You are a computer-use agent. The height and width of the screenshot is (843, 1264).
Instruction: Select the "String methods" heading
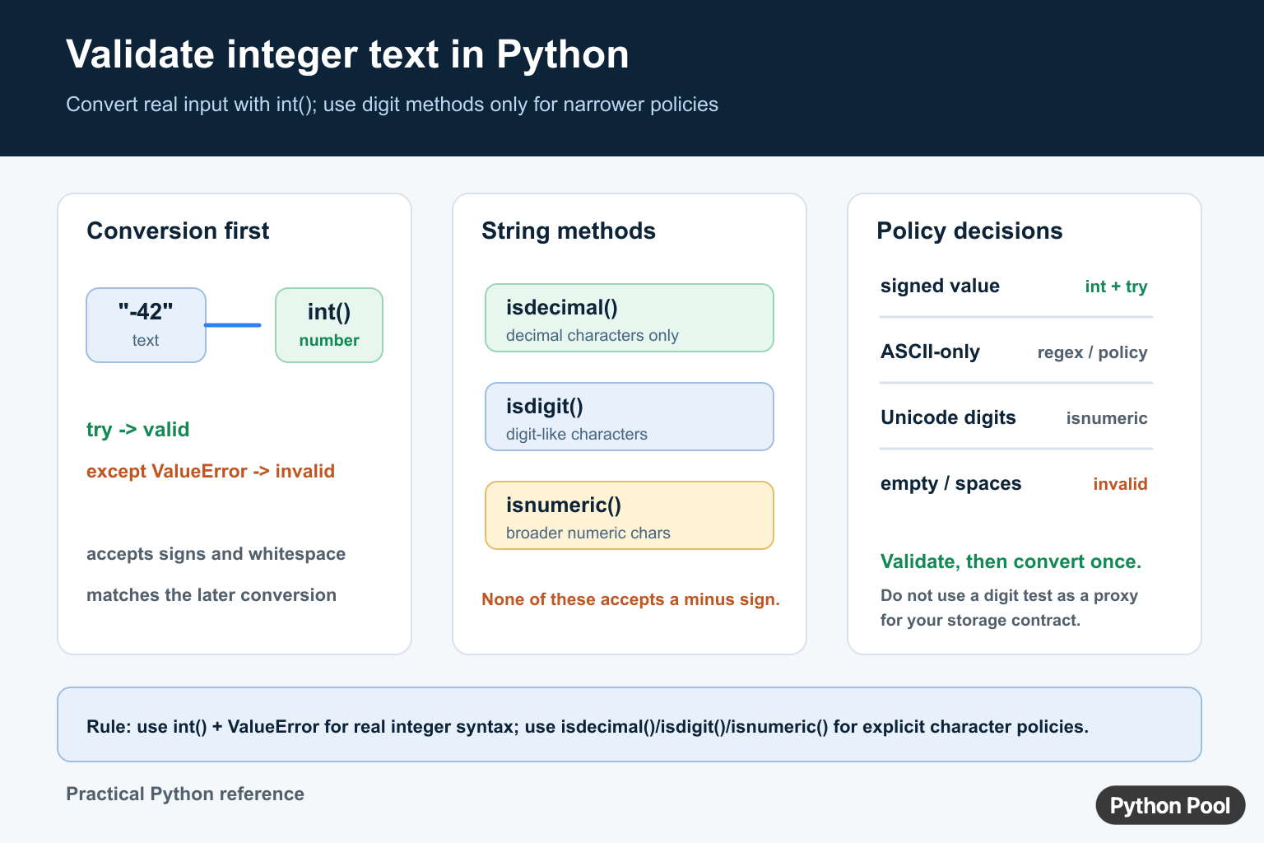569,231
